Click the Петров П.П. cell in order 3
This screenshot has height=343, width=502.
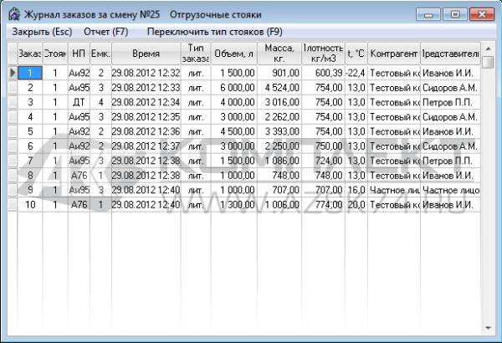[x=449, y=102]
